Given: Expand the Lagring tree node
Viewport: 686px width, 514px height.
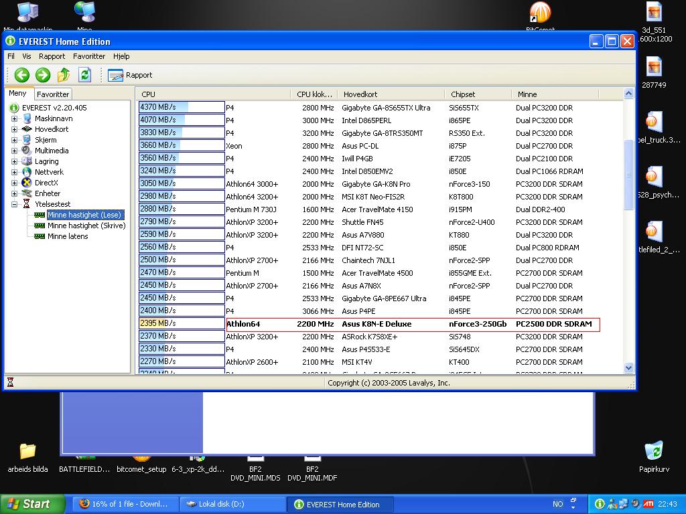Looking at the screenshot, I should click(x=15, y=161).
